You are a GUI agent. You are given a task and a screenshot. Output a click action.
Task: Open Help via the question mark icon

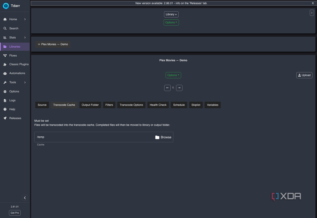(5, 109)
